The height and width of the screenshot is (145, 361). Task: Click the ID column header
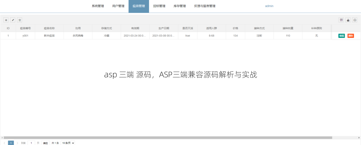(x=8, y=28)
